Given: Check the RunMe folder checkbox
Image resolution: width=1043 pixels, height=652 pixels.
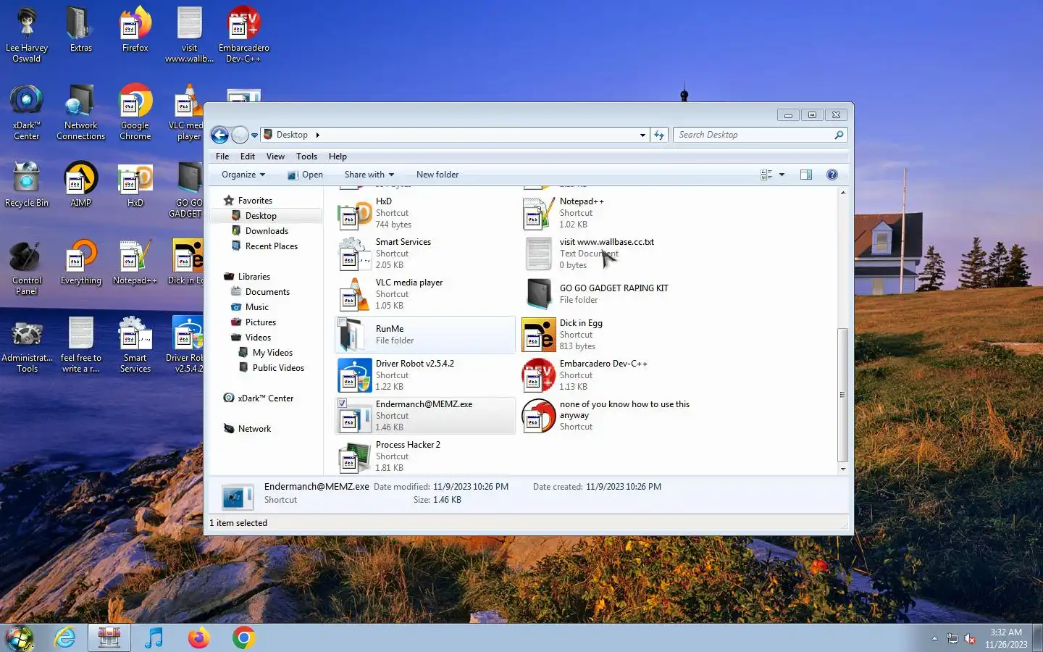Looking at the screenshot, I should pos(343,322).
